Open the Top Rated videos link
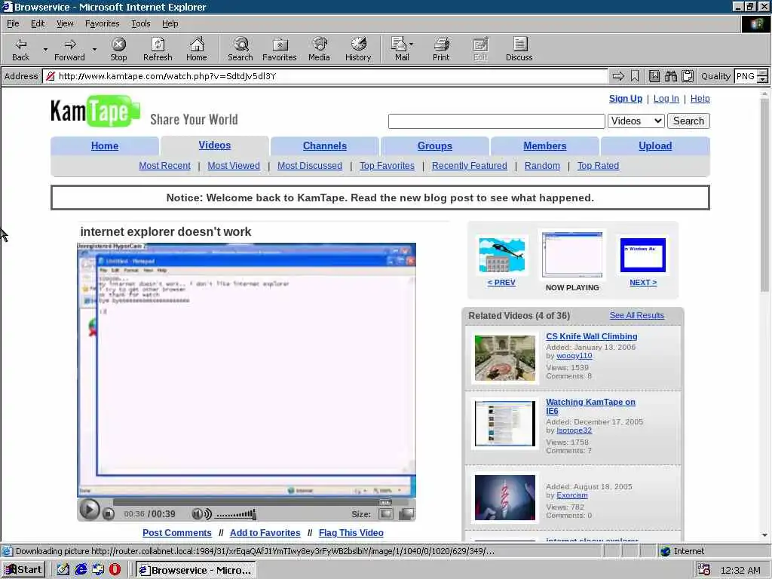Viewport: 772px width, 579px height. point(598,166)
